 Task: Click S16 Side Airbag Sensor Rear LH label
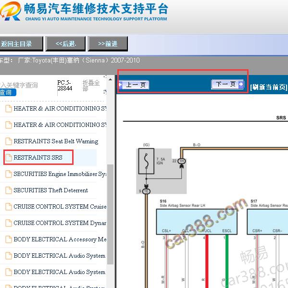click(x=182, y=203)
